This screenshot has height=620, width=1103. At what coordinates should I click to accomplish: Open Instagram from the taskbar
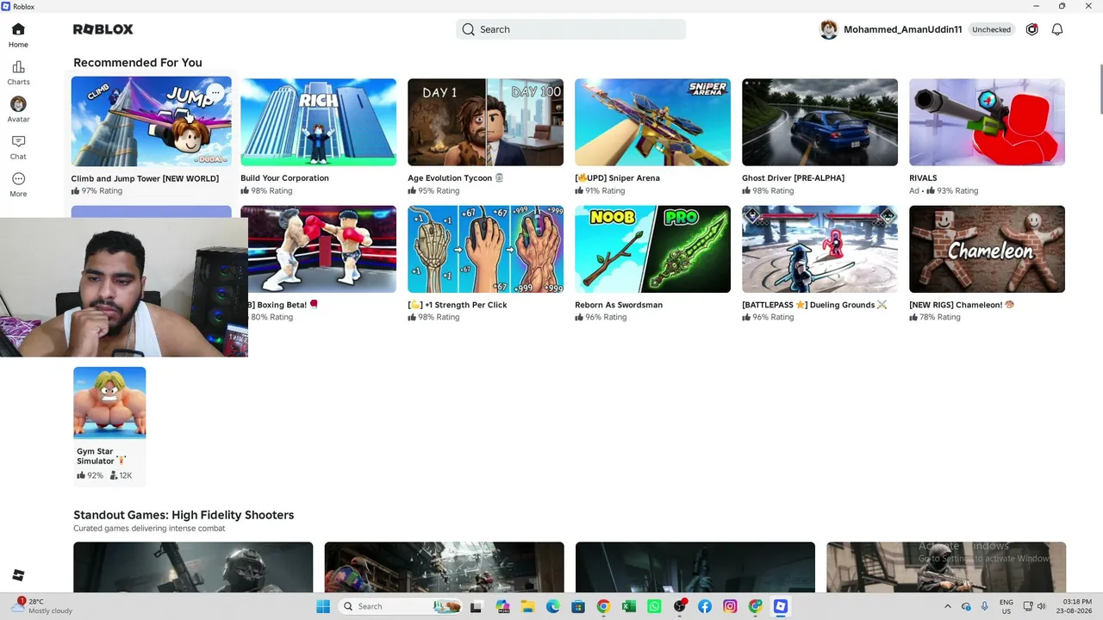coord(730,606)
